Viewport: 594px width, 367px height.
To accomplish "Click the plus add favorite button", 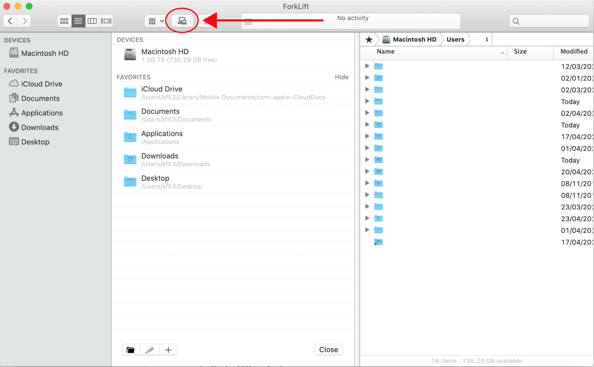I will (x=168, y=350).
